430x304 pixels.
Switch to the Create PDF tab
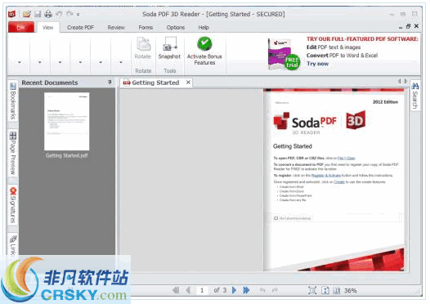point(80,28)
